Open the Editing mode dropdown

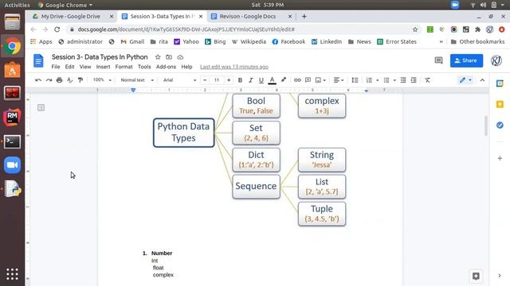[465, 80]
